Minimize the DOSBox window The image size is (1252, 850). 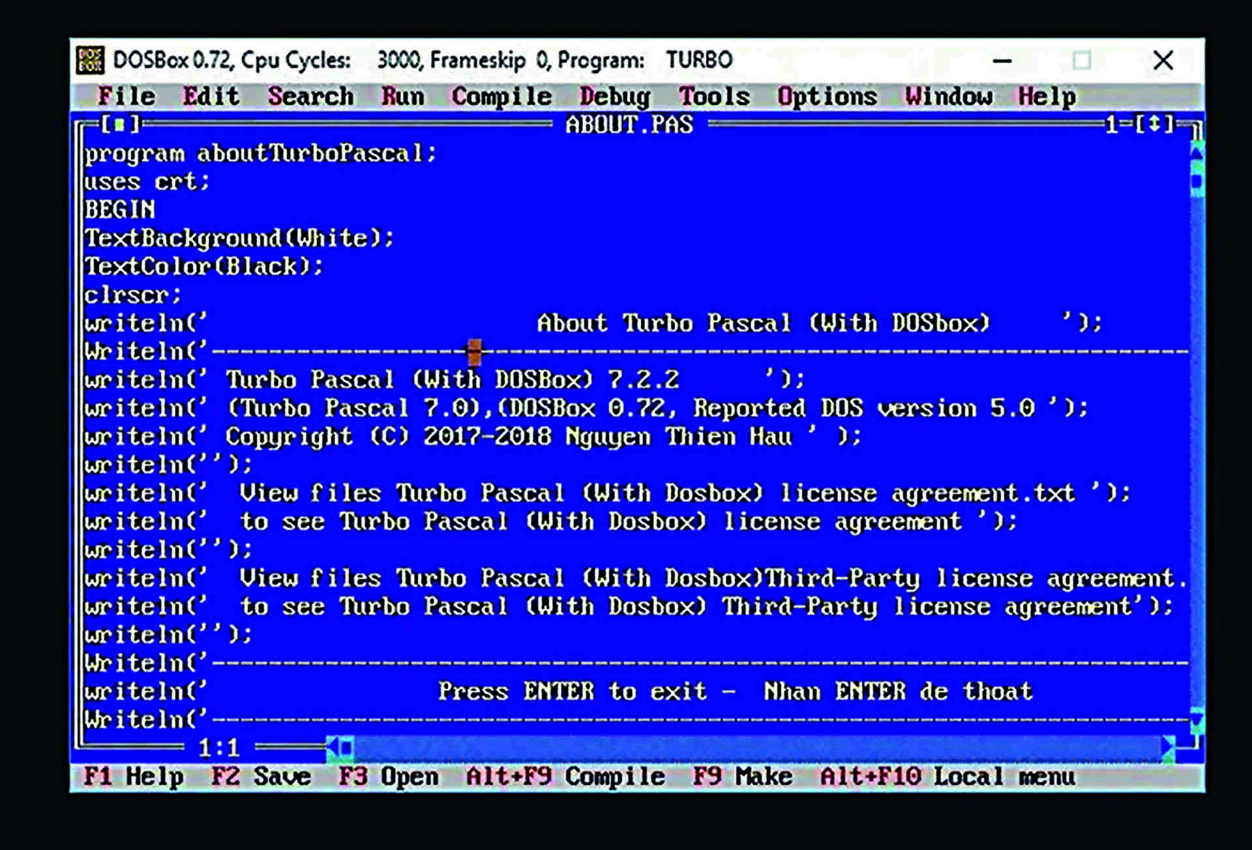tap(1002, 61)
